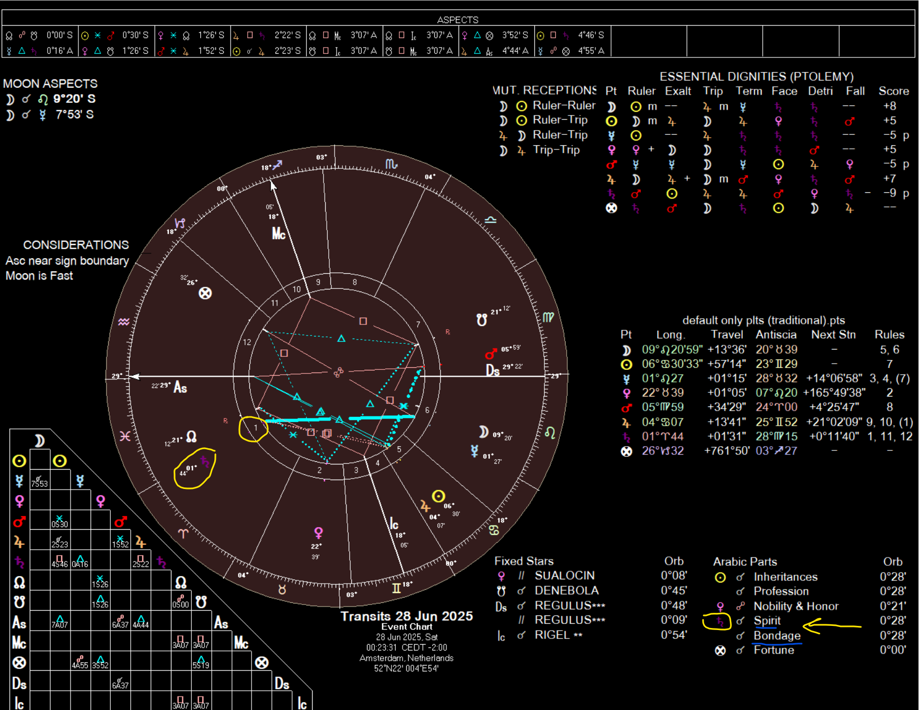Viewport: 919px width, 710px height.
Task: Click the 'Profession' Arabic part
Action: (x=781, y=591)
